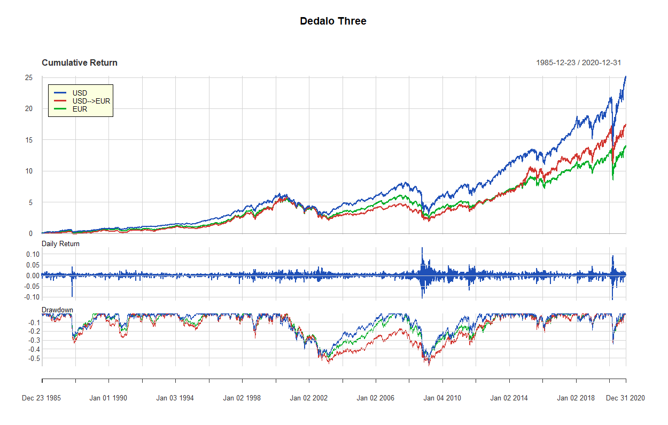Click the 0.10 tick on daily return axis
The width and height of the screenshot is (668, 425).
33,254
